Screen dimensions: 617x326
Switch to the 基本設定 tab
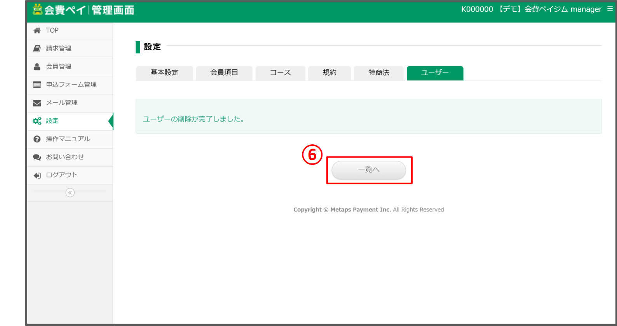click(x=164, y=73)
